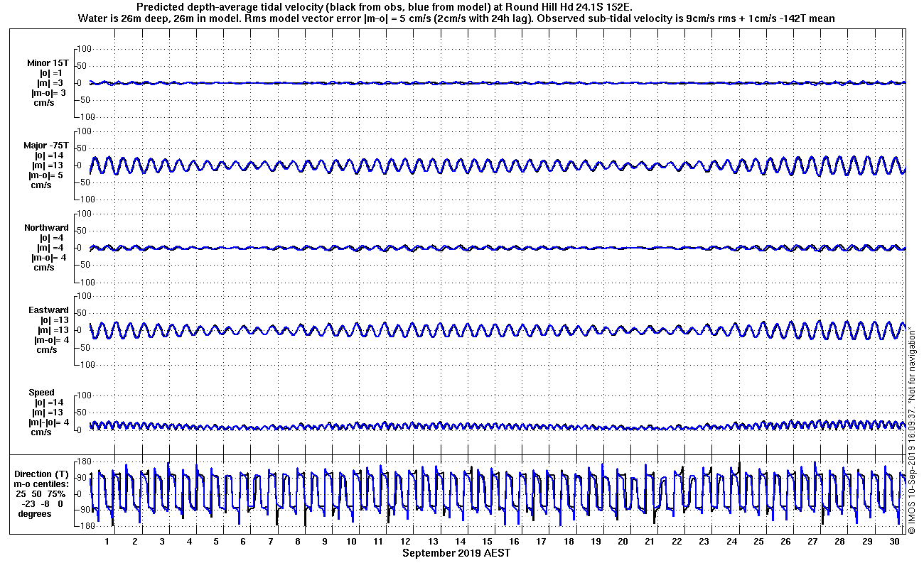
Task: Select the 'Minor 15T' panel label
Action: pyautogui.click(x=48, y=63)
